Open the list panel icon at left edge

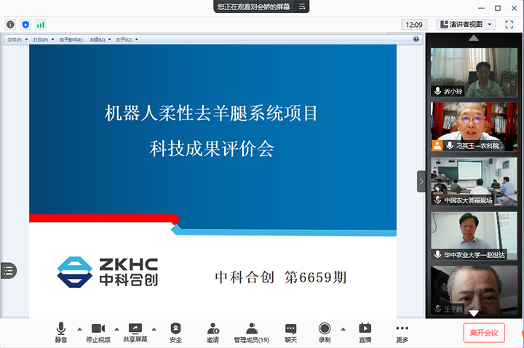[8, 270]
